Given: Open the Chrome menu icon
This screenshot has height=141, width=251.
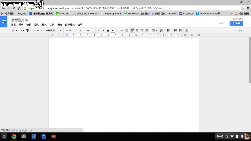Looking at the screenshot, I should 248,8.
